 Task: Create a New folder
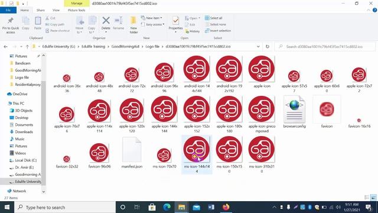click(133, 25)
